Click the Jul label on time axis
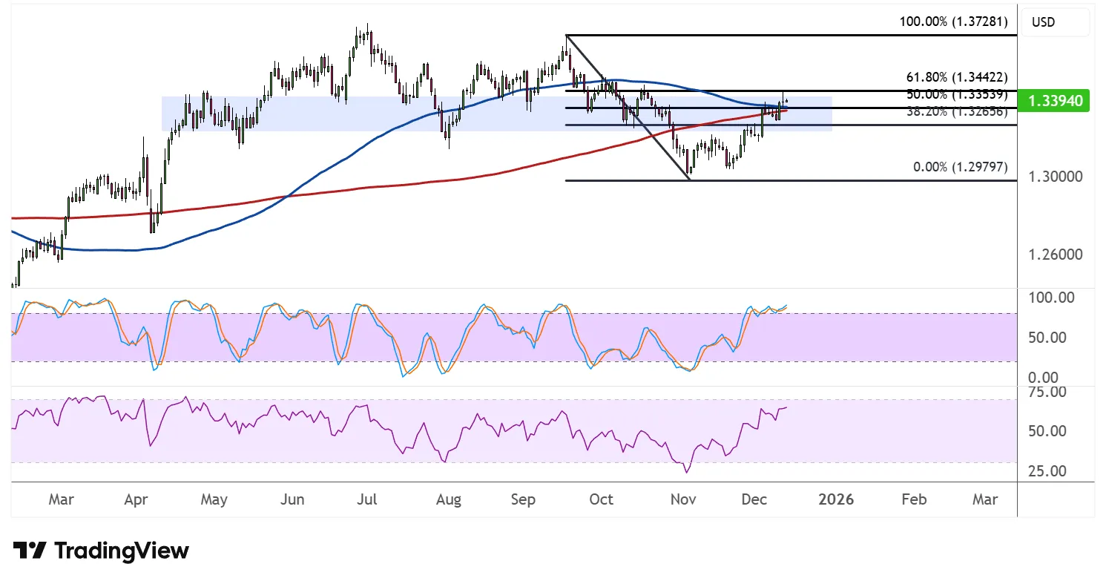1106x584 pixels. 366,499
